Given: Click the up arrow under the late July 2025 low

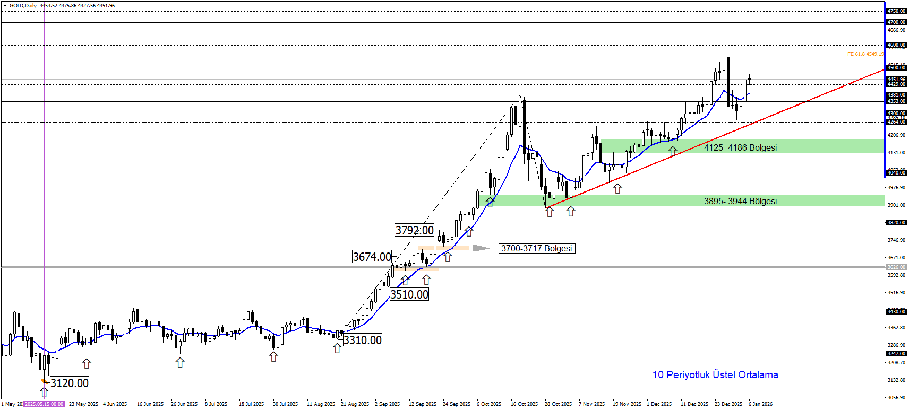Looking at the screenshot, I should (x=273, y=356).
